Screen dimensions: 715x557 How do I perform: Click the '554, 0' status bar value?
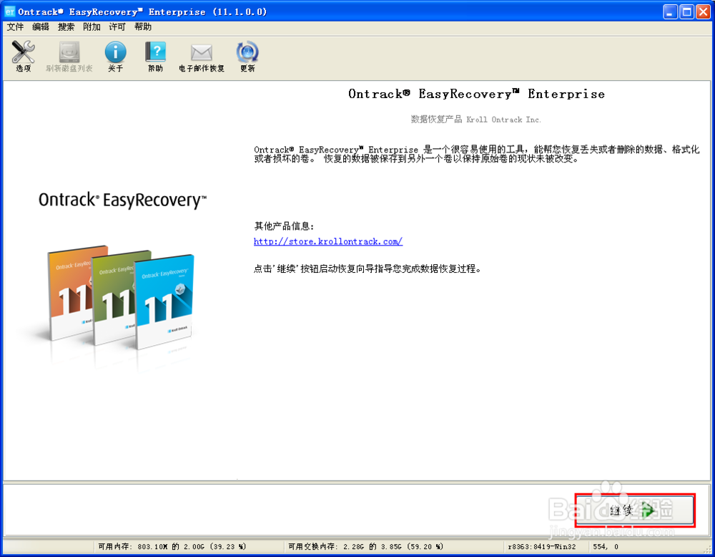[606, 546]
